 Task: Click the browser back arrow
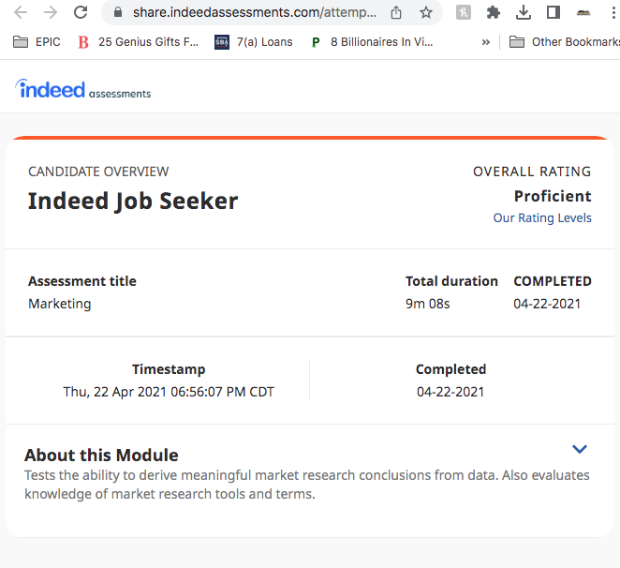point(21,13)
